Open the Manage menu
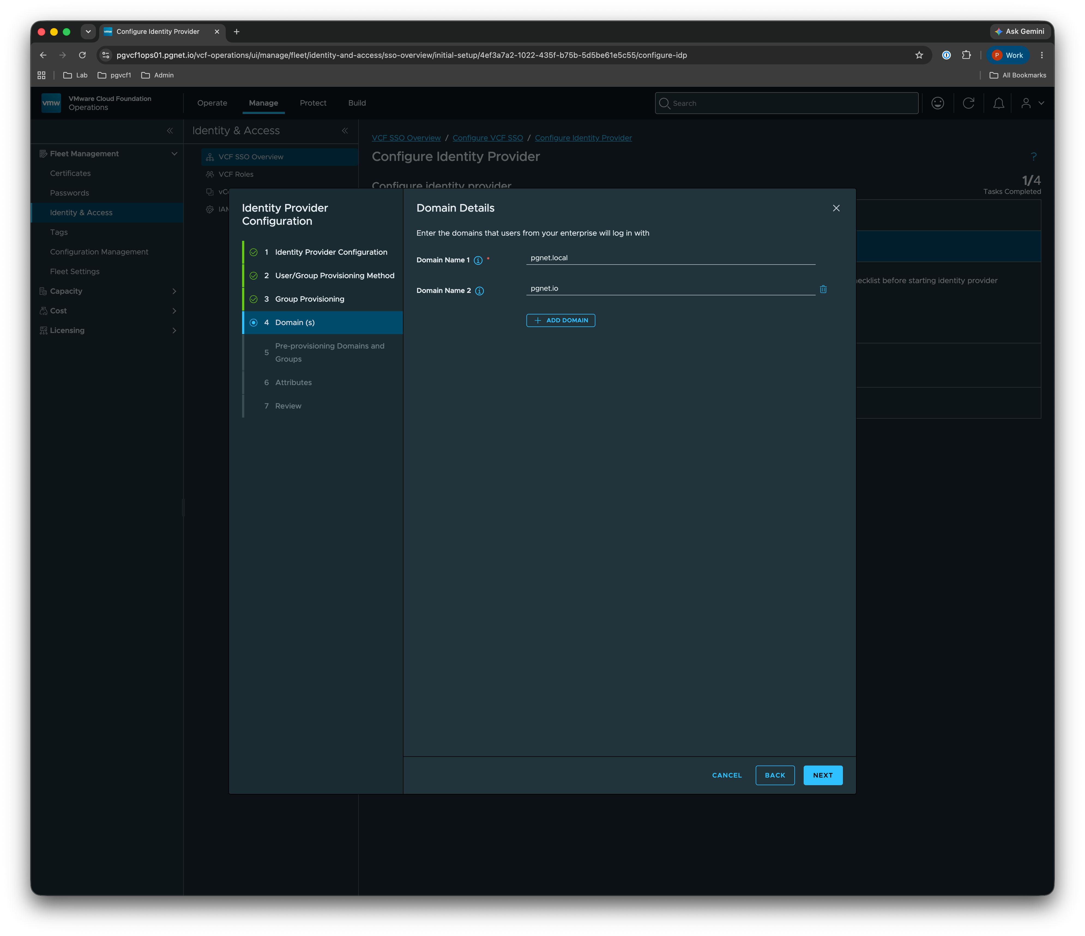 (263, 103)
